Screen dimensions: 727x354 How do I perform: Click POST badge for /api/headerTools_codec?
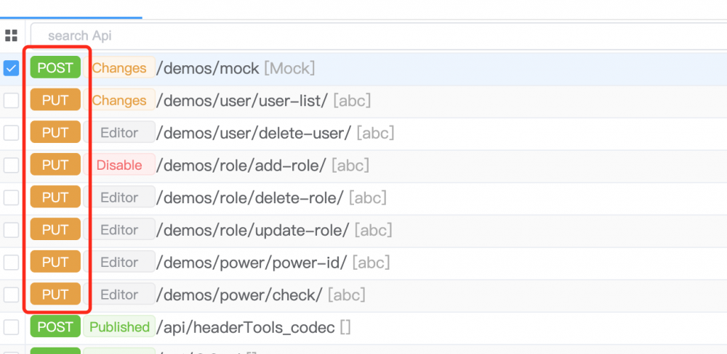click(55, 327)
